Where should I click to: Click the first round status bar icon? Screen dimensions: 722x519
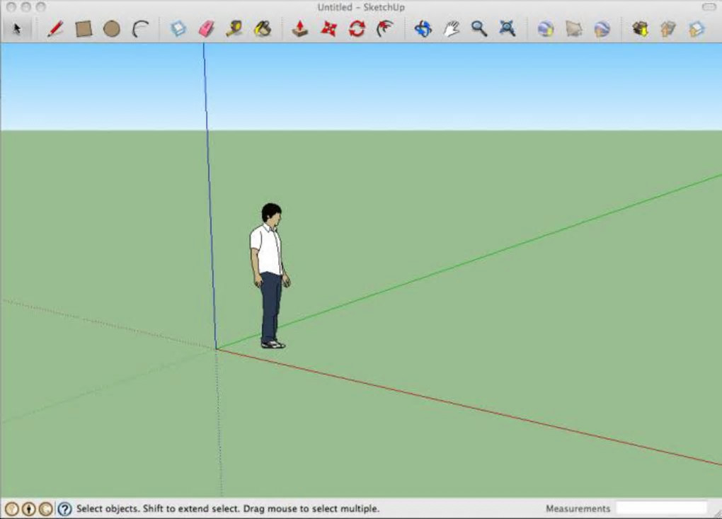point(13,509)
